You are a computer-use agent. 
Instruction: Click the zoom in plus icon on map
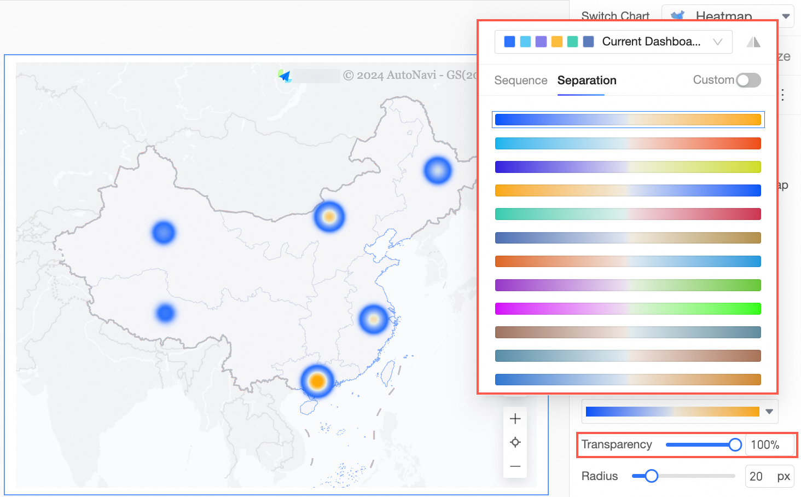[515, 419]
